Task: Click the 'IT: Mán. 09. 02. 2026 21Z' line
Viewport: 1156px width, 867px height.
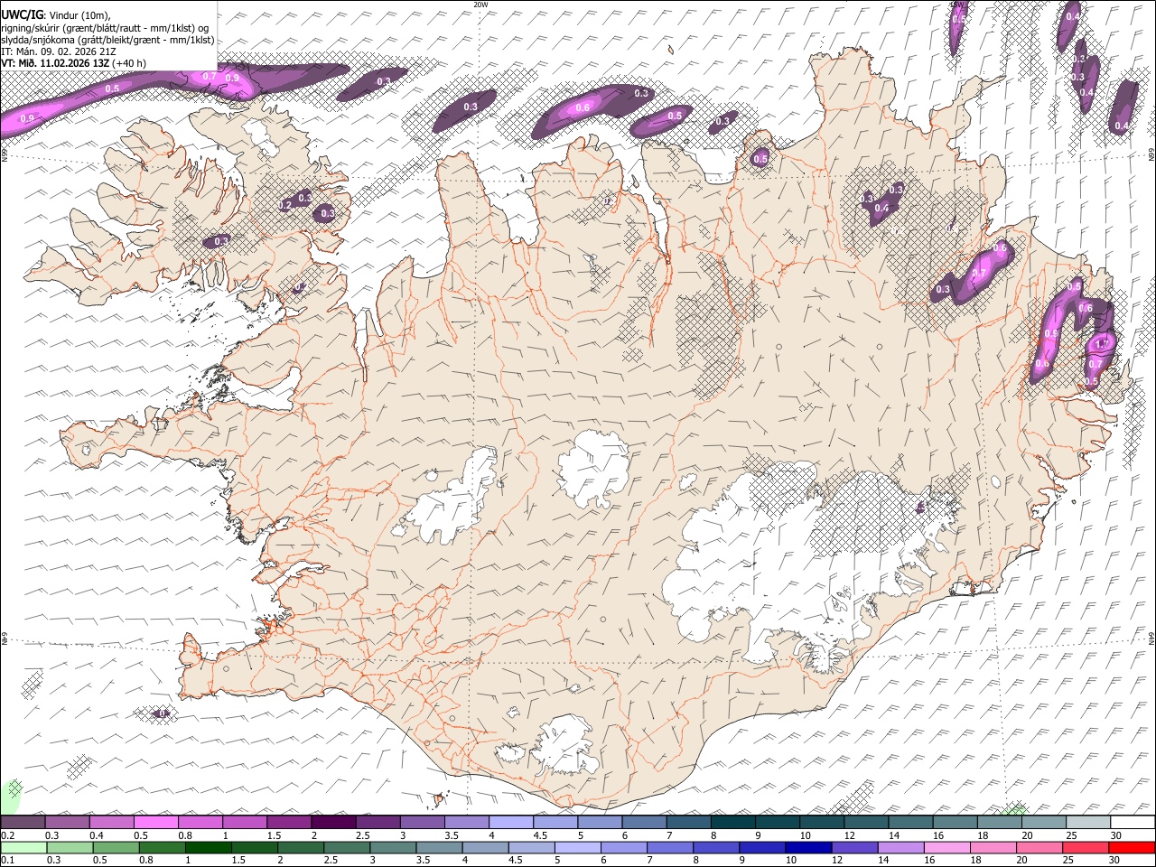Action: pos(59,51)
